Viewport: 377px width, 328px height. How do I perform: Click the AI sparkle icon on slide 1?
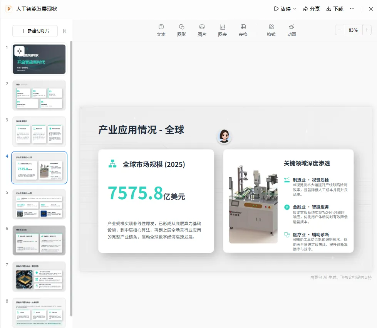[20, 51]
